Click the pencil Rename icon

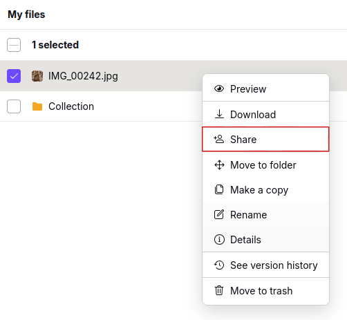click(219, 214)
